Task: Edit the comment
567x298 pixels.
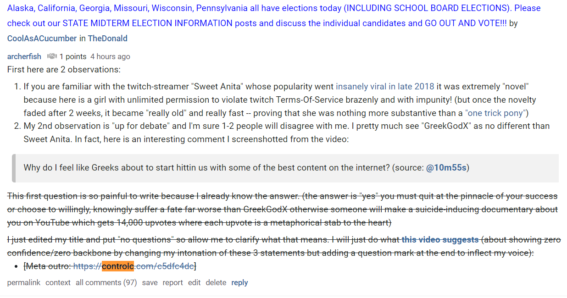Action: coord(194,282)
